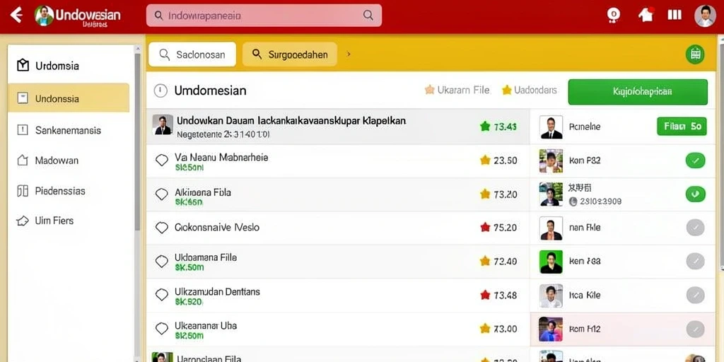Click the Uadondars link
The width and height of the screenshot is (724, 362).
[535, 90]
